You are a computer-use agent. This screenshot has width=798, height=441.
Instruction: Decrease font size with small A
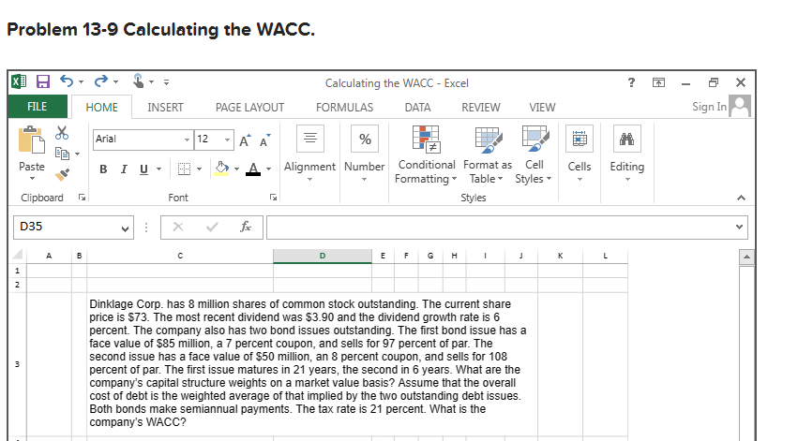[x=264, y=140]
